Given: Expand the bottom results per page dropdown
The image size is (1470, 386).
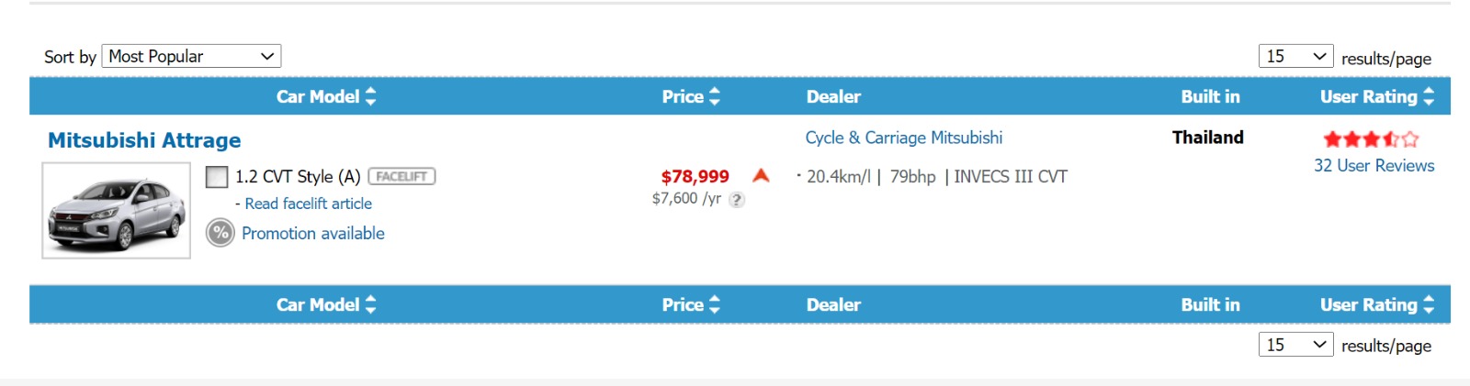Looking at the screenshot, I should pyautogui.click(x=1295, y=345).
